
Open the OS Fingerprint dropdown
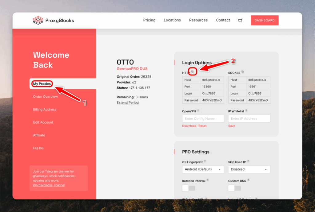203,169
